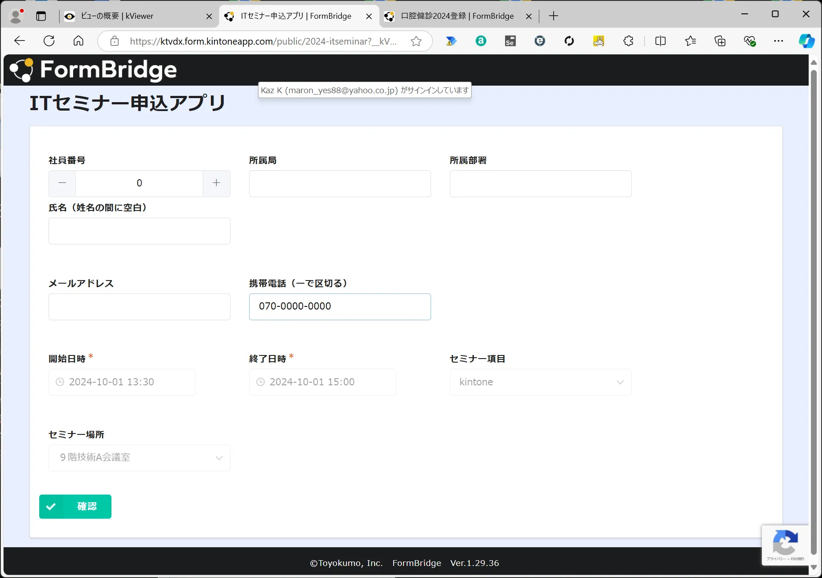
Task: Click the vertical page scrollbar
Action: pos(814,312)
